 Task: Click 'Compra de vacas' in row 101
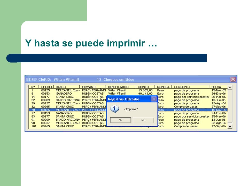point(186,126)
